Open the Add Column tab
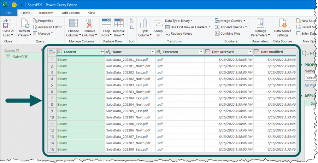 point(71,13)
